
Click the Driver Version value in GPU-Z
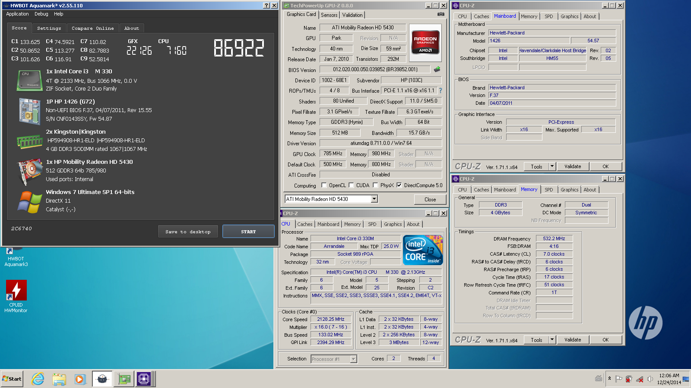[381, 143]
